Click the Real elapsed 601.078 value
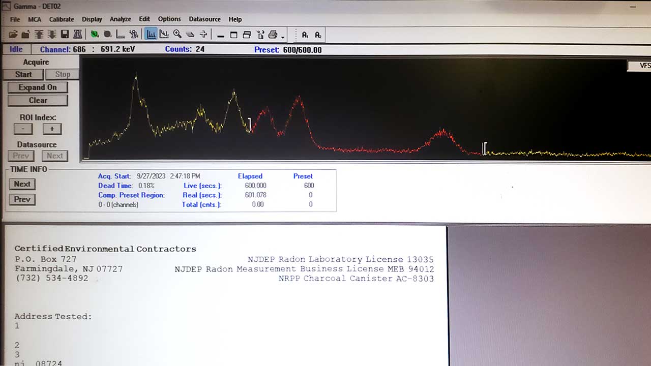This screenshot has height=366, width=651. tap(255, 195)
